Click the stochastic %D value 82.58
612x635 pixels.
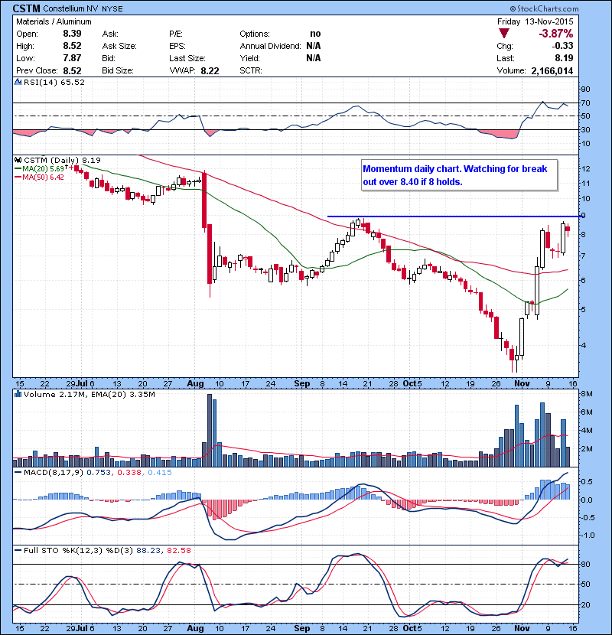click(178, 551)
